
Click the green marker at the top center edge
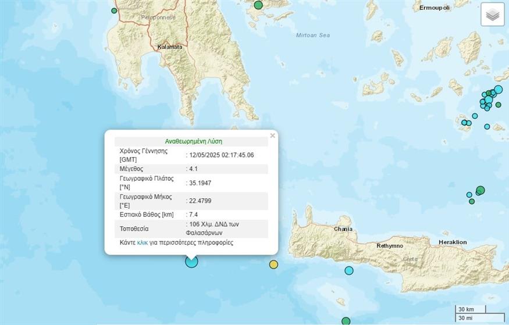pyautogui.click(x=259, y=5)
